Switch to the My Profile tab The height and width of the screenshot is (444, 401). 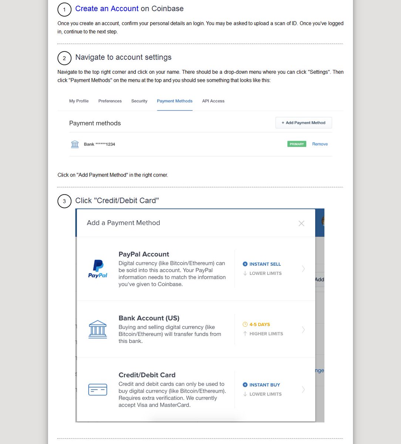pyautogui.click(x=79, y=101)
